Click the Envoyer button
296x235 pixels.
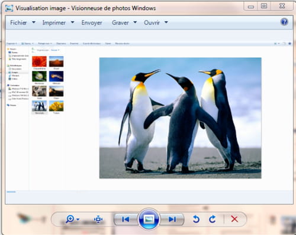(x=92, y=22)
